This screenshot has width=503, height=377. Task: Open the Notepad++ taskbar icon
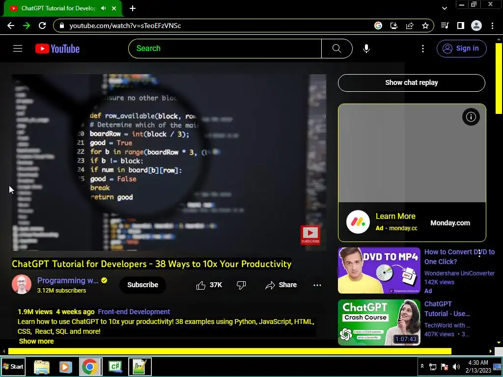point(140,367)
